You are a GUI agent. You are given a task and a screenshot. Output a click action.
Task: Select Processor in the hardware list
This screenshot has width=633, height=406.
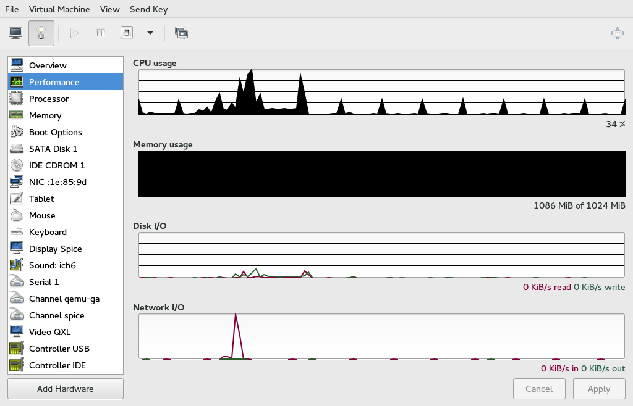coord(49,99)
